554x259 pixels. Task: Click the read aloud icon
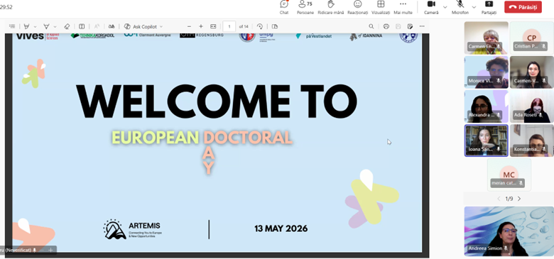pos(97,26)
